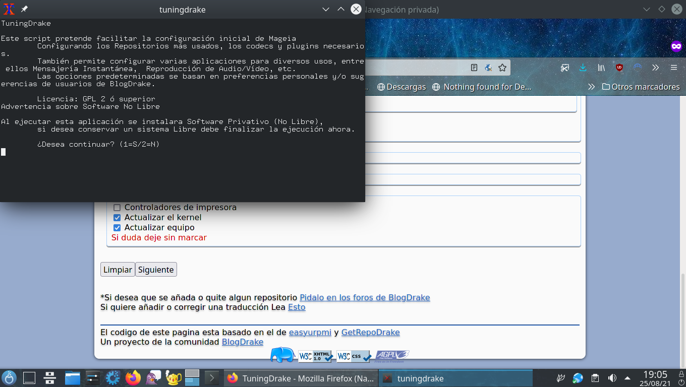686x387 pixels.
Task: Launch Firefox from the taskbar launcher
Action: pyautogui.click(x=133, y=378)
